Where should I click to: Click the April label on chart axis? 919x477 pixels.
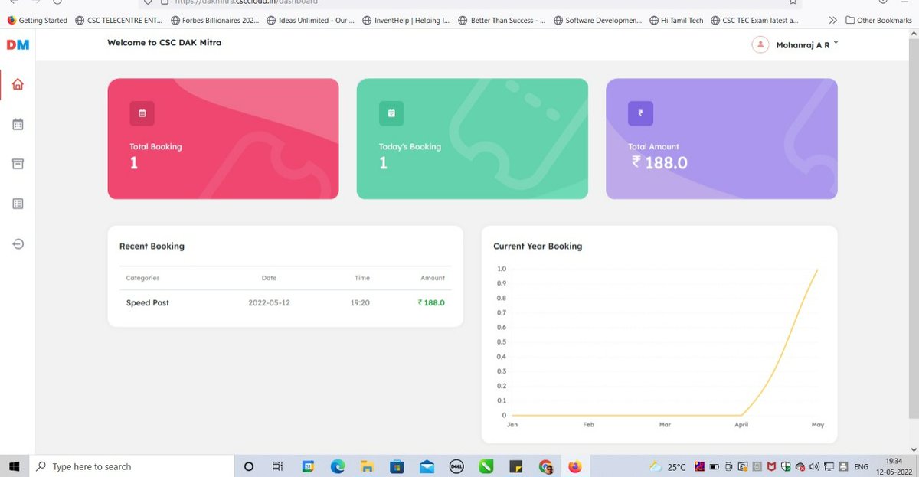(741, 424)
